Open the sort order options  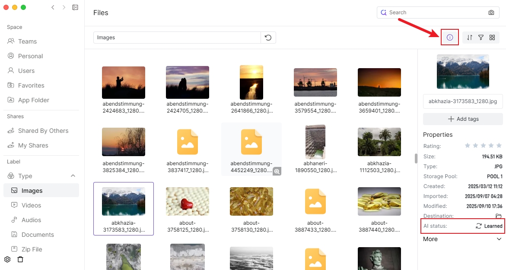pyautogui.click(x=470, y=38)
